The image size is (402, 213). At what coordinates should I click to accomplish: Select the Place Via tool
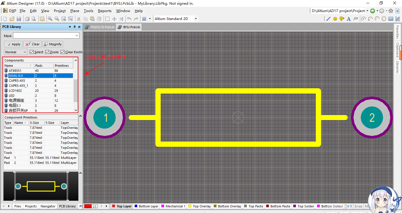coord(342,19)
